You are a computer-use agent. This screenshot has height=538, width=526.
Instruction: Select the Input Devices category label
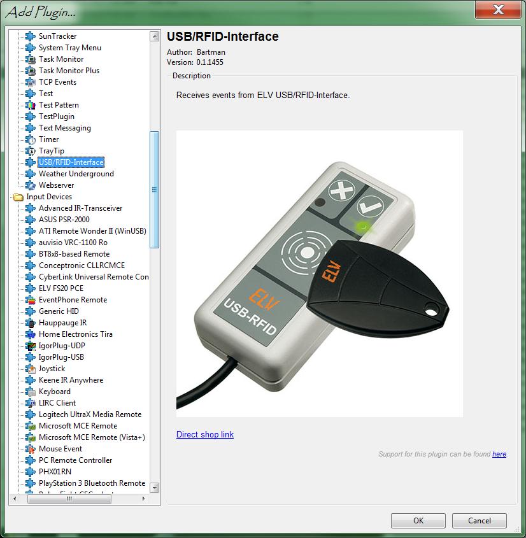(x=49, y=197)
